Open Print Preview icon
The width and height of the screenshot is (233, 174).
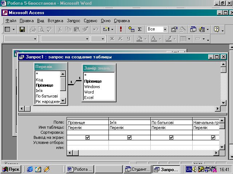(x=41, y=29)
